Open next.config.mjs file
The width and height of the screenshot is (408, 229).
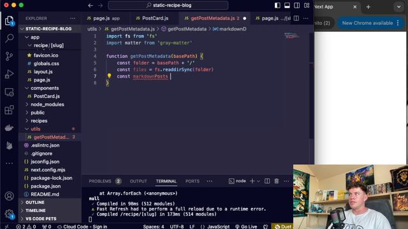pos(50,170)
